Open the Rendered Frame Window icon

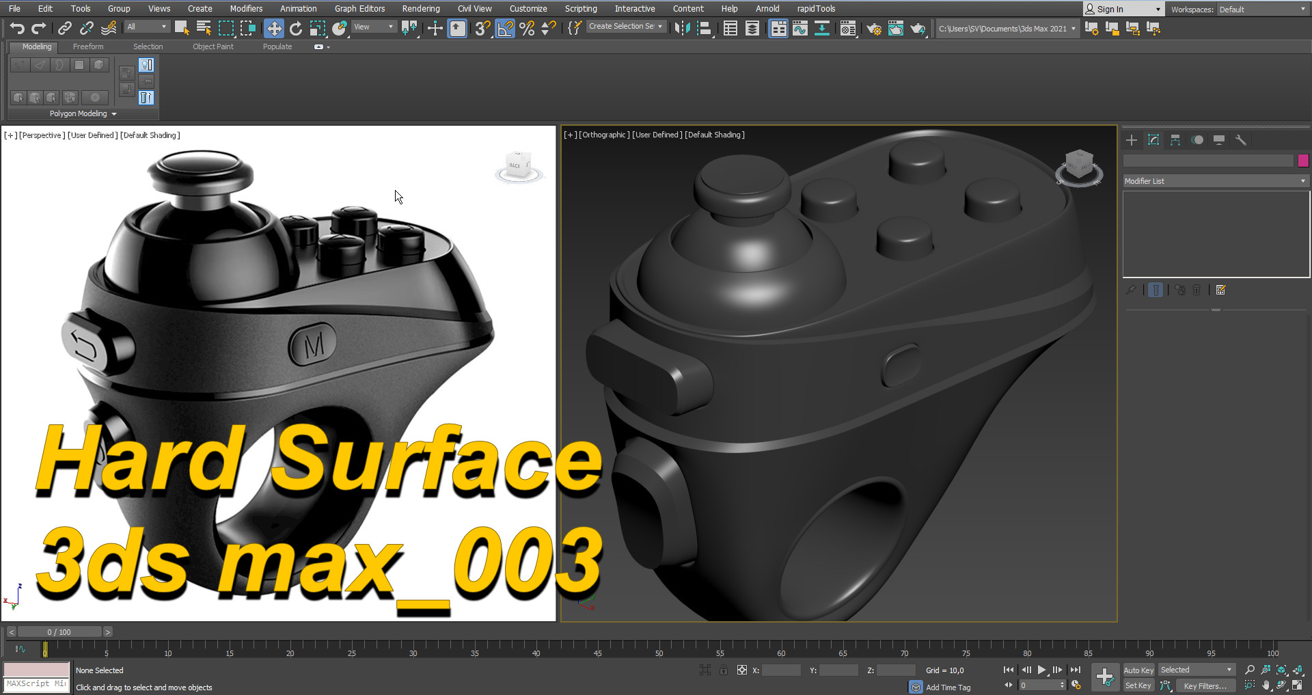point(896,28)
